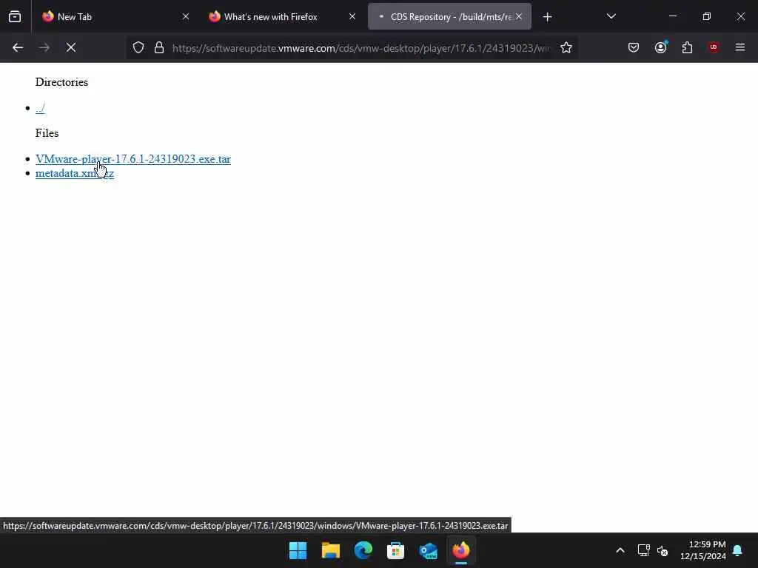Download VMware-player-17.6.1-24319023.exe.tar file link
758x568 pixels.
pyautogui.click(x=133, y=159)
